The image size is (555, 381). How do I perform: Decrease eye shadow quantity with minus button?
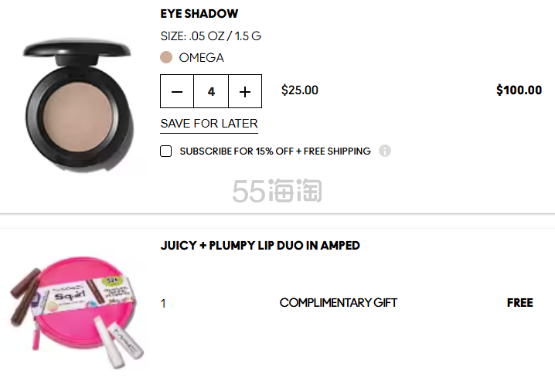coord(177,91)
